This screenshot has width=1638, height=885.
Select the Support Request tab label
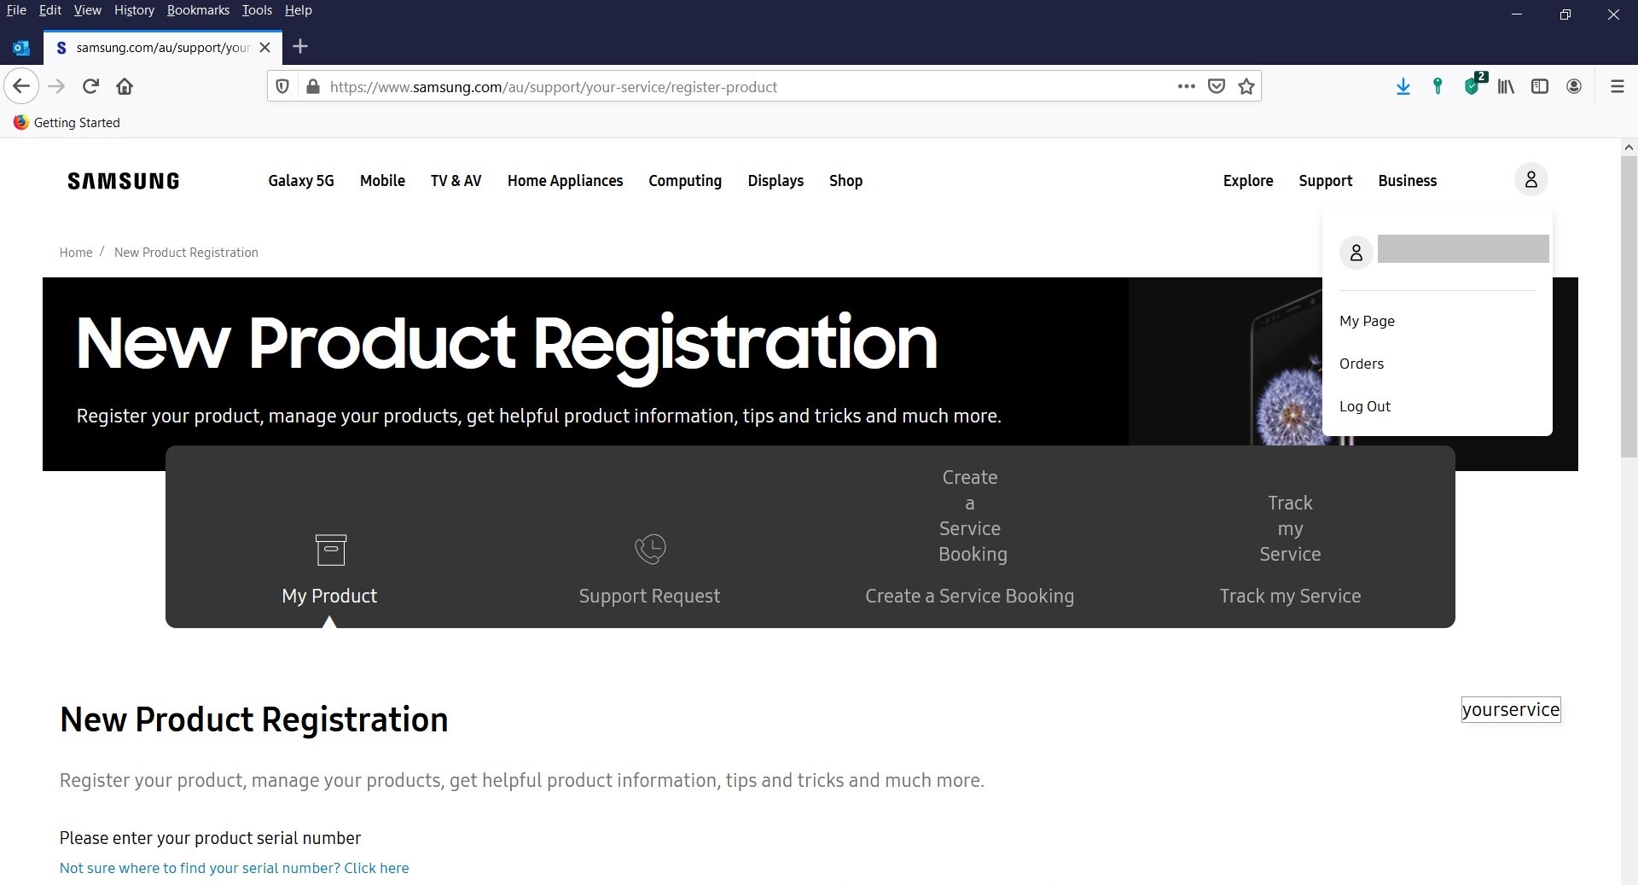[649, 596]
